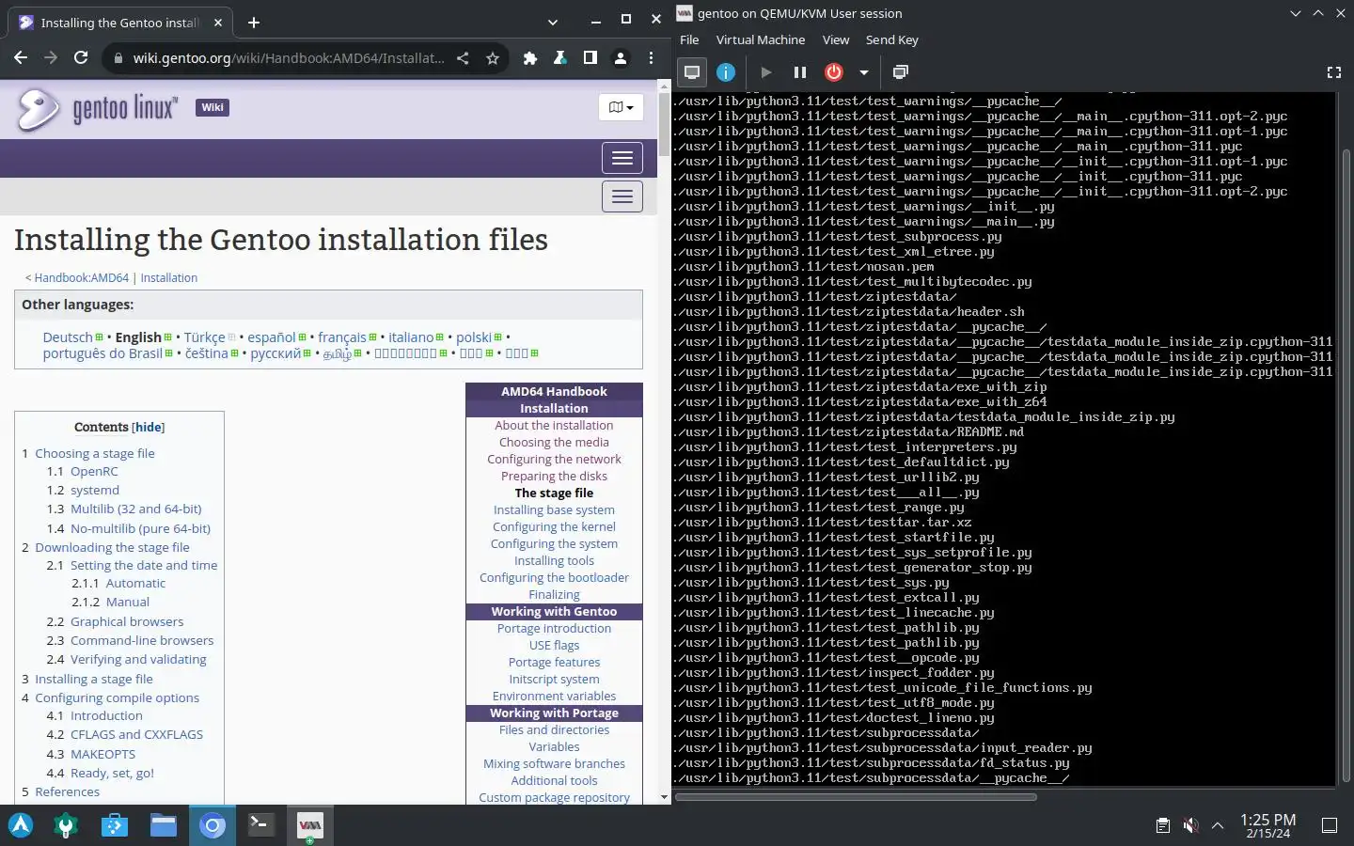Screen dimensions: 1354x846
Task: Go forward in the browser
Action: tap(51, 57)
